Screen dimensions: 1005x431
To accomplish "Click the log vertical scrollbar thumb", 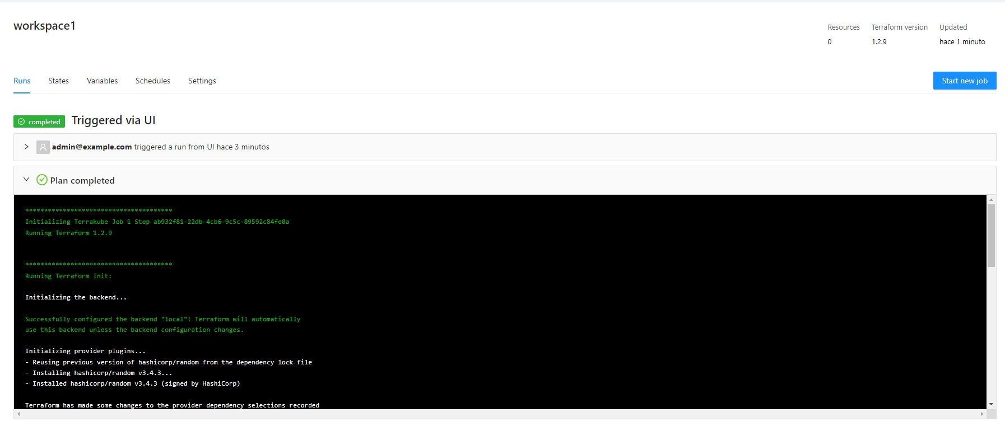I will point(991,235).
